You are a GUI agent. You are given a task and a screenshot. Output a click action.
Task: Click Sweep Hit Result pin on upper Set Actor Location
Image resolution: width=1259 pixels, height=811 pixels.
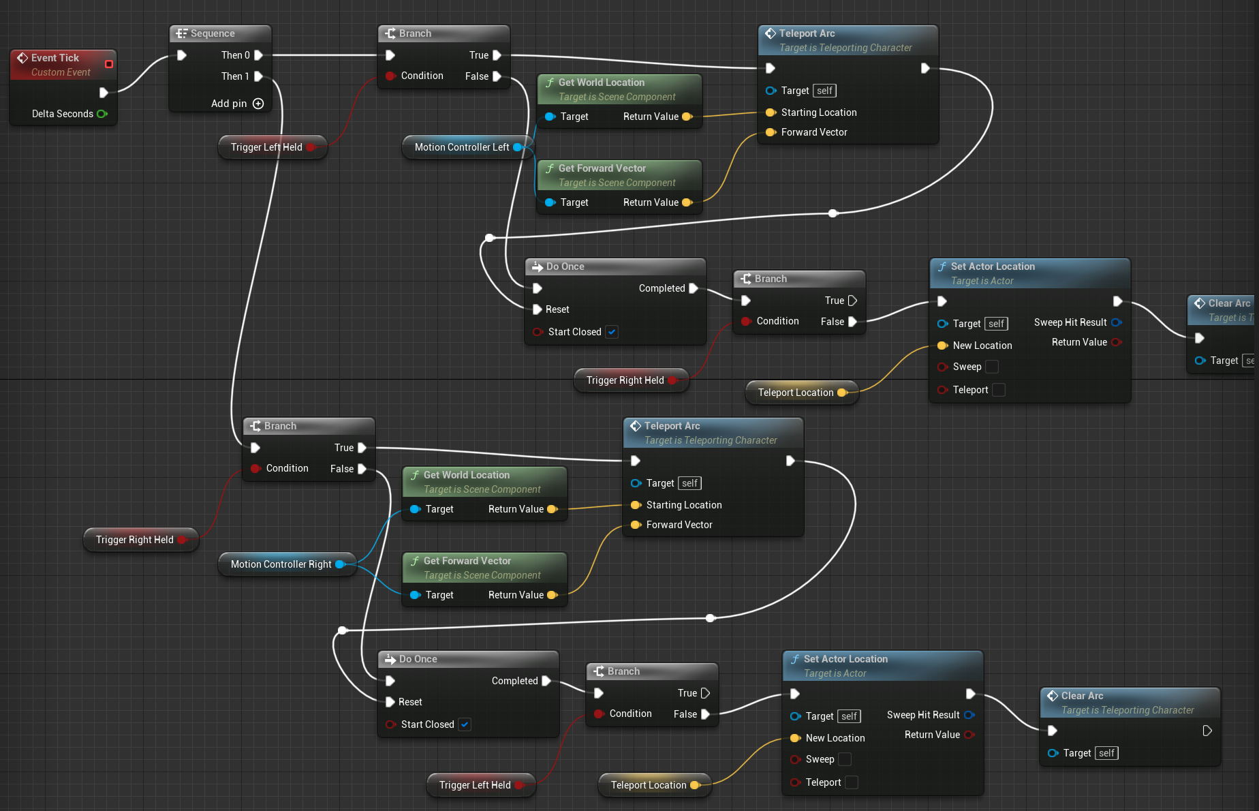tap(1116, 322)
